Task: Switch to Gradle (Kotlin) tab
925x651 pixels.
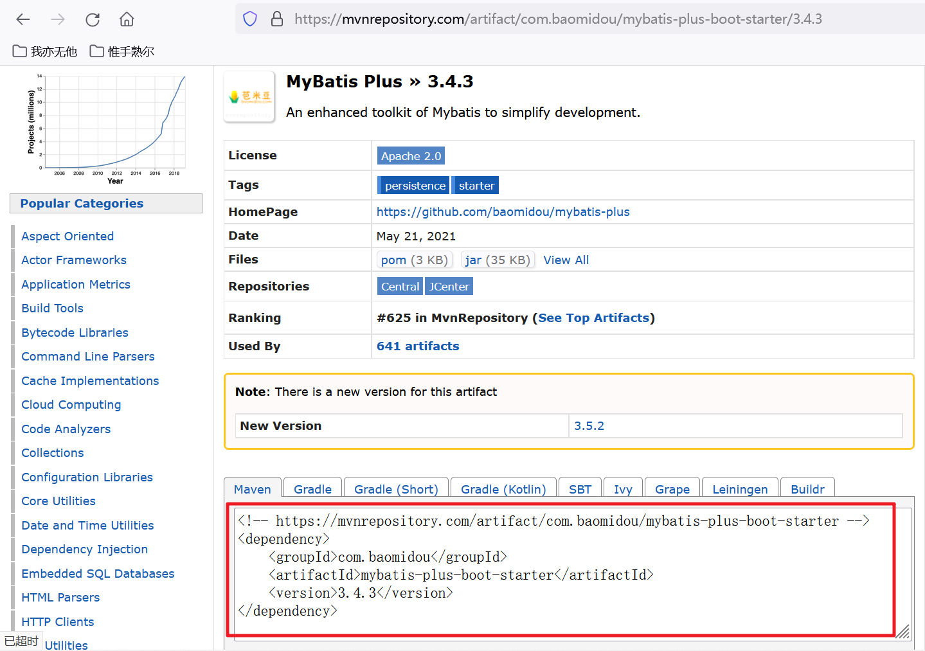Action: (503, 489)
